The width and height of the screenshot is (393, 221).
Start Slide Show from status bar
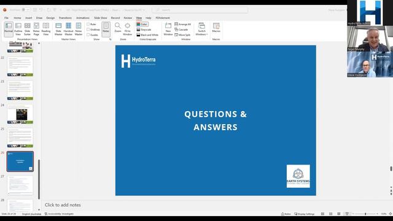(x=347, y=214)
